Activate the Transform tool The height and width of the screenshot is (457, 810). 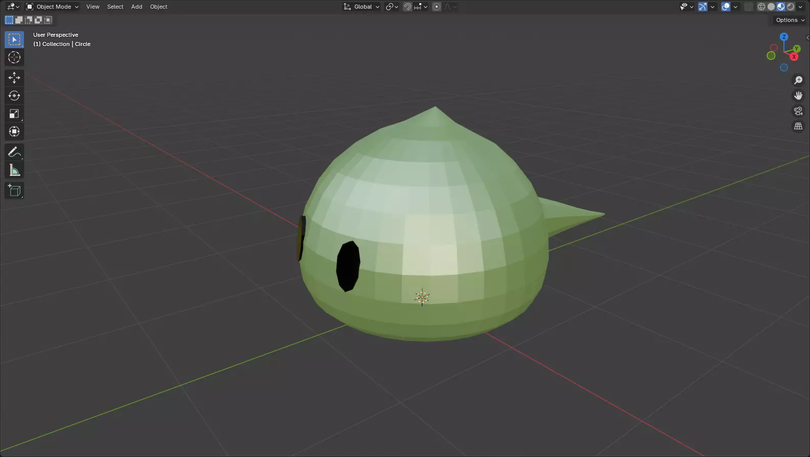pyautogui.click(x=14, y=131)
